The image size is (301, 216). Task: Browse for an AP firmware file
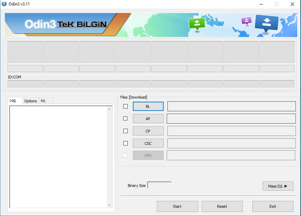(148, 119)
